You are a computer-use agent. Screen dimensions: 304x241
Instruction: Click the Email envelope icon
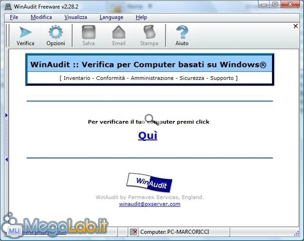(119, 36)
